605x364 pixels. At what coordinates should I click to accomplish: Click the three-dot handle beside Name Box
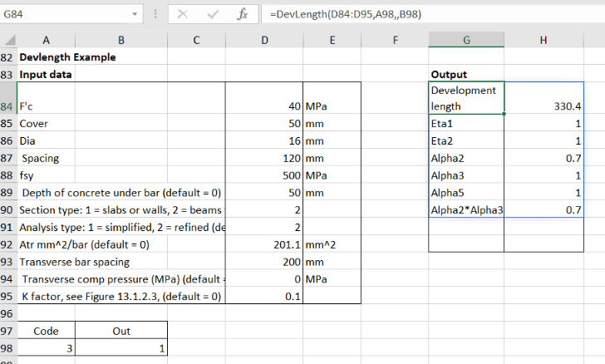(x=155, y=15)
